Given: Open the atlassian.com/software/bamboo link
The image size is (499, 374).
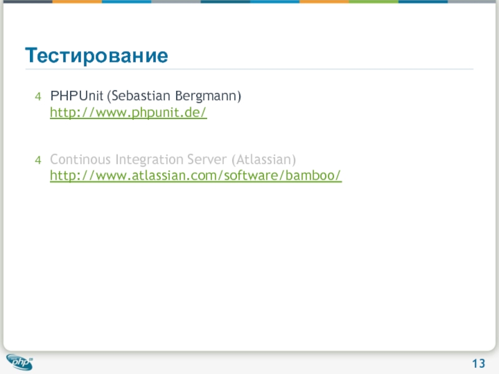Looking at the screenshot, I should click(x=196, y=176).
